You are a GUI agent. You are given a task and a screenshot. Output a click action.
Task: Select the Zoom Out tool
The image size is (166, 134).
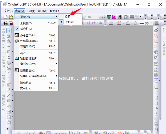[x=9, y=41]
